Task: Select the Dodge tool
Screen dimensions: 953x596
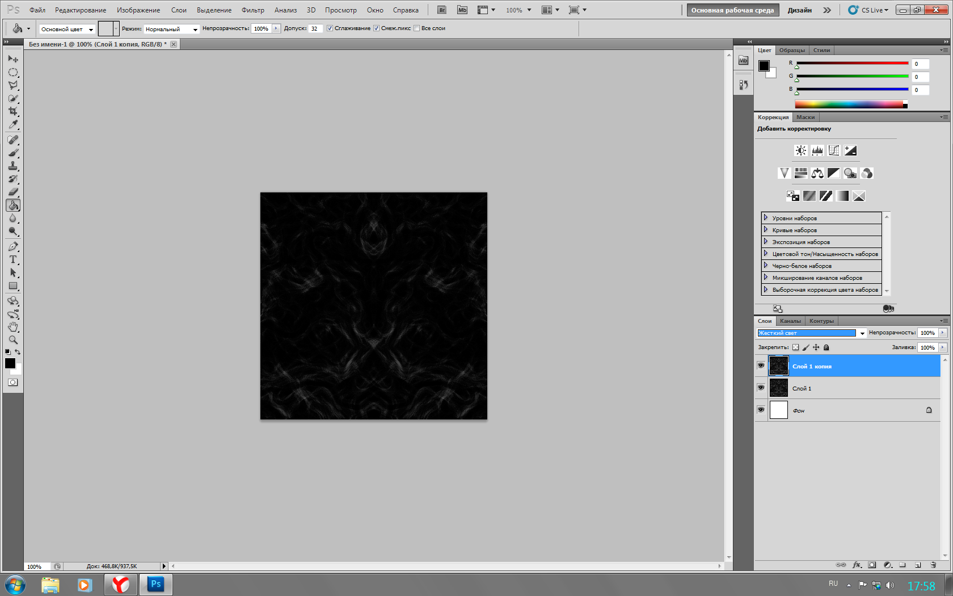Action: pyautogui.click(x=13, y=232)
